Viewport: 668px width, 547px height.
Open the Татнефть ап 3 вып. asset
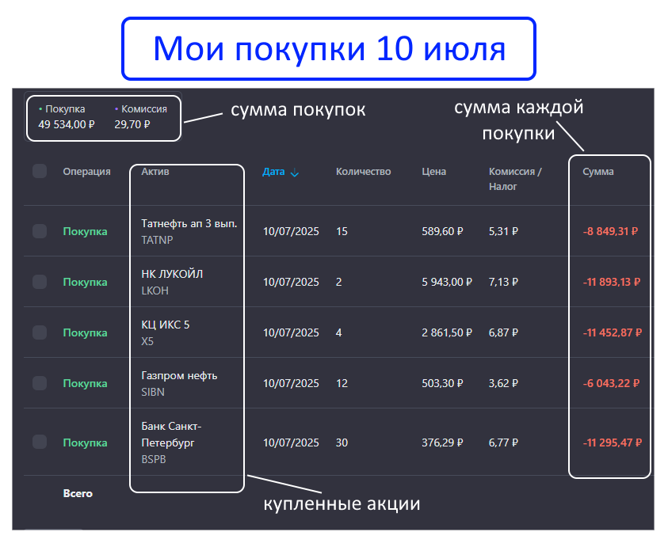pos(189,223)
